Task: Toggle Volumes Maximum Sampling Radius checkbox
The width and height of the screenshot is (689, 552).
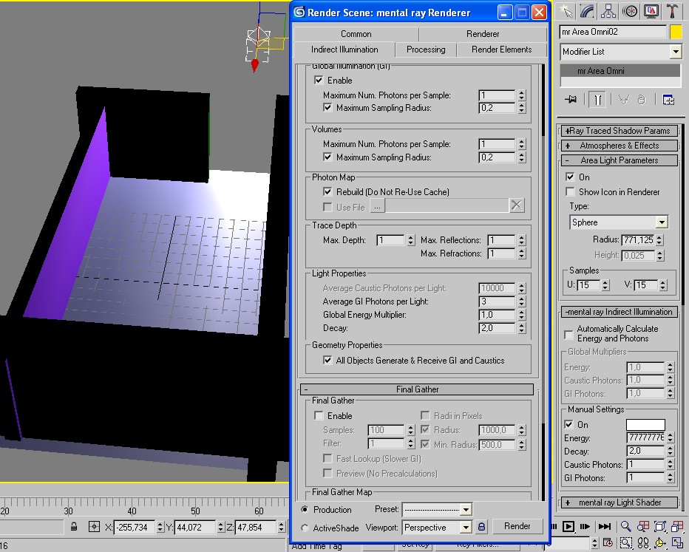Action: [x=327, y=157]
